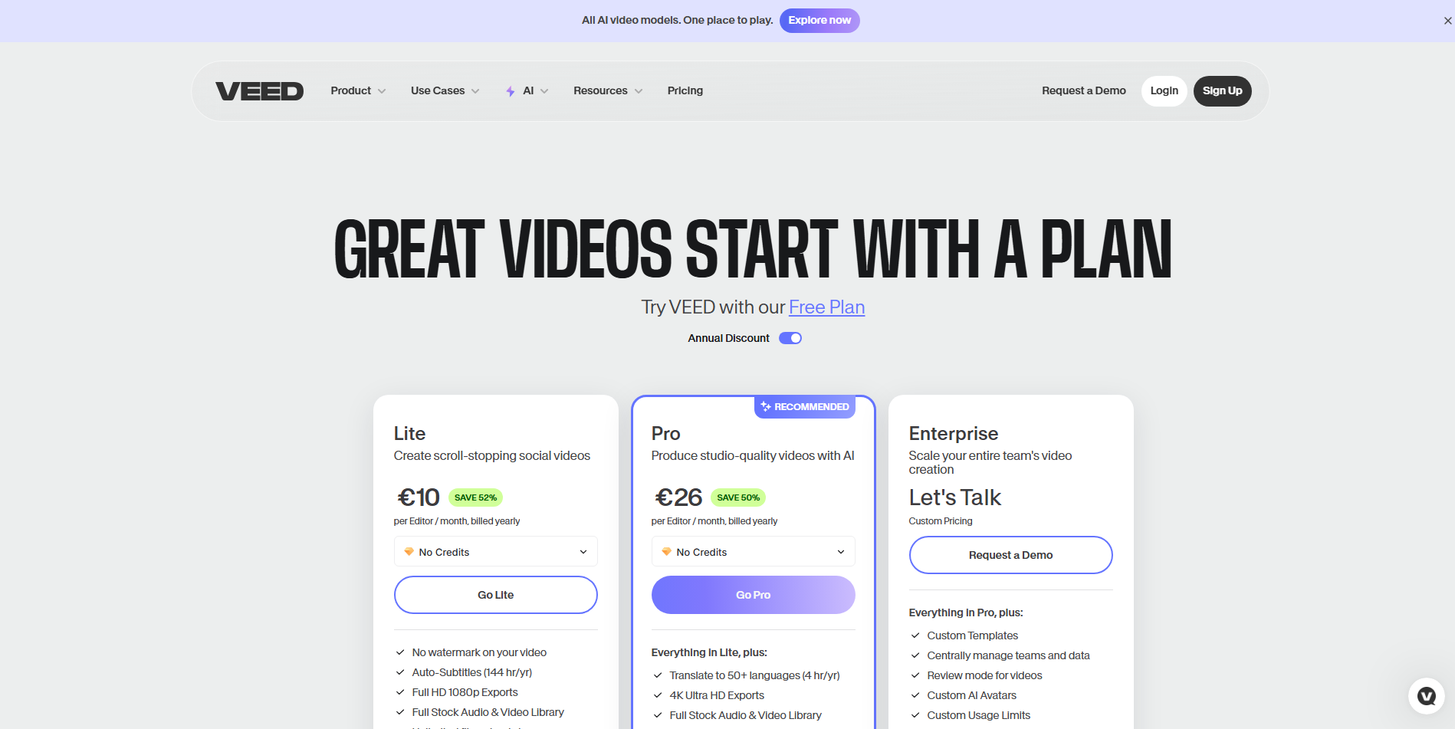1455x729 pixels.
Task: Open the VEED chat widget icon
Action: click(x=1426, y=695)
